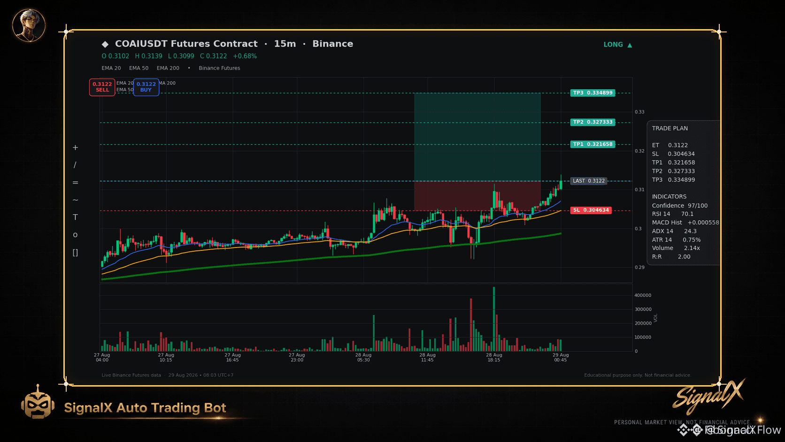The width and height of the screenshot is (785, 442).
Task: Click the TRADE PLAN panel heading
Action: (x=670, y=128)
